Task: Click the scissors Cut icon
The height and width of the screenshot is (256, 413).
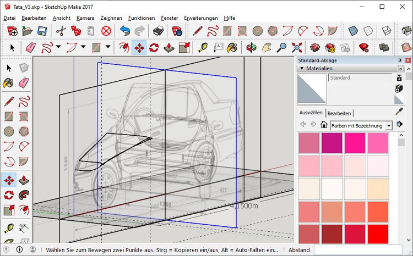Action: (61, 31)
